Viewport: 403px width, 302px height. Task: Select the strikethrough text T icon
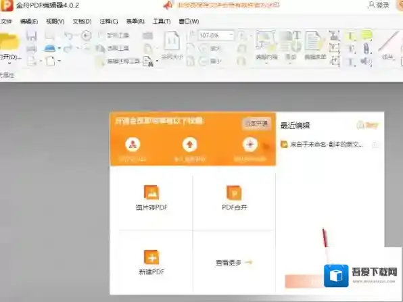[x=351, y=61]
